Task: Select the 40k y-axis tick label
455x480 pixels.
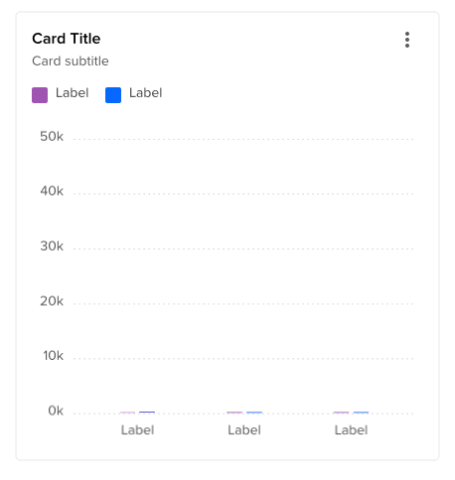Action: click(x=52, y=191)
